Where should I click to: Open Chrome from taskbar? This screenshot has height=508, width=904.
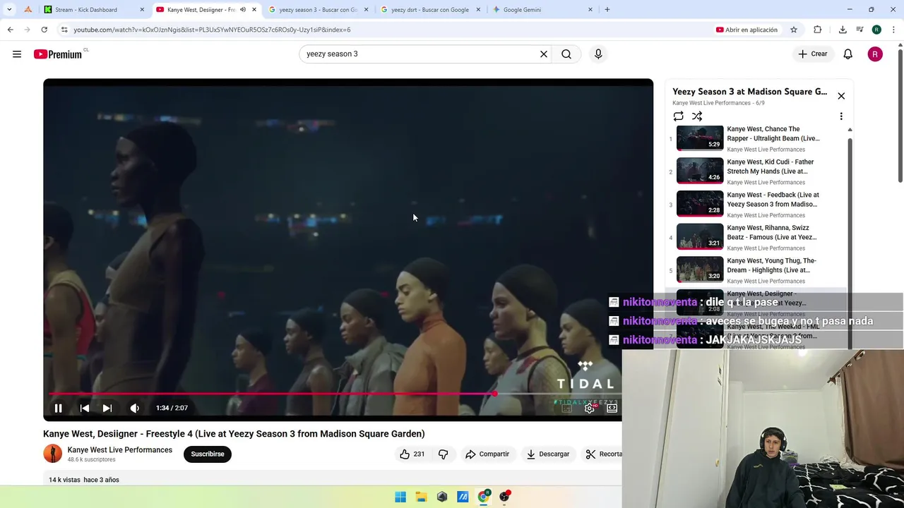point(484,497)
